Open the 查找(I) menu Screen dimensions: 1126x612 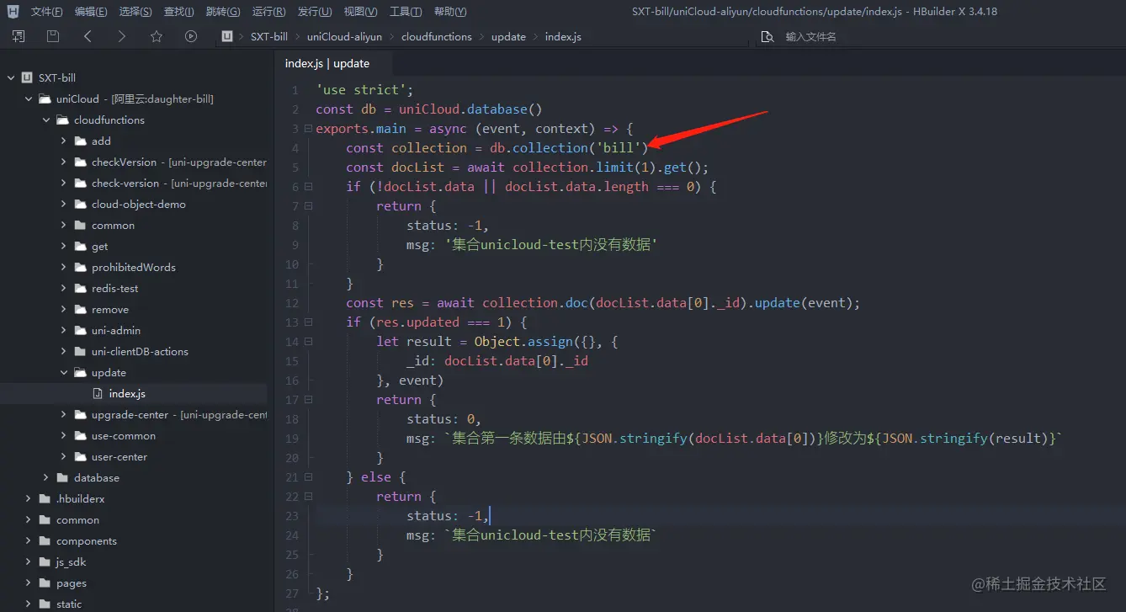tap(178, 12)
